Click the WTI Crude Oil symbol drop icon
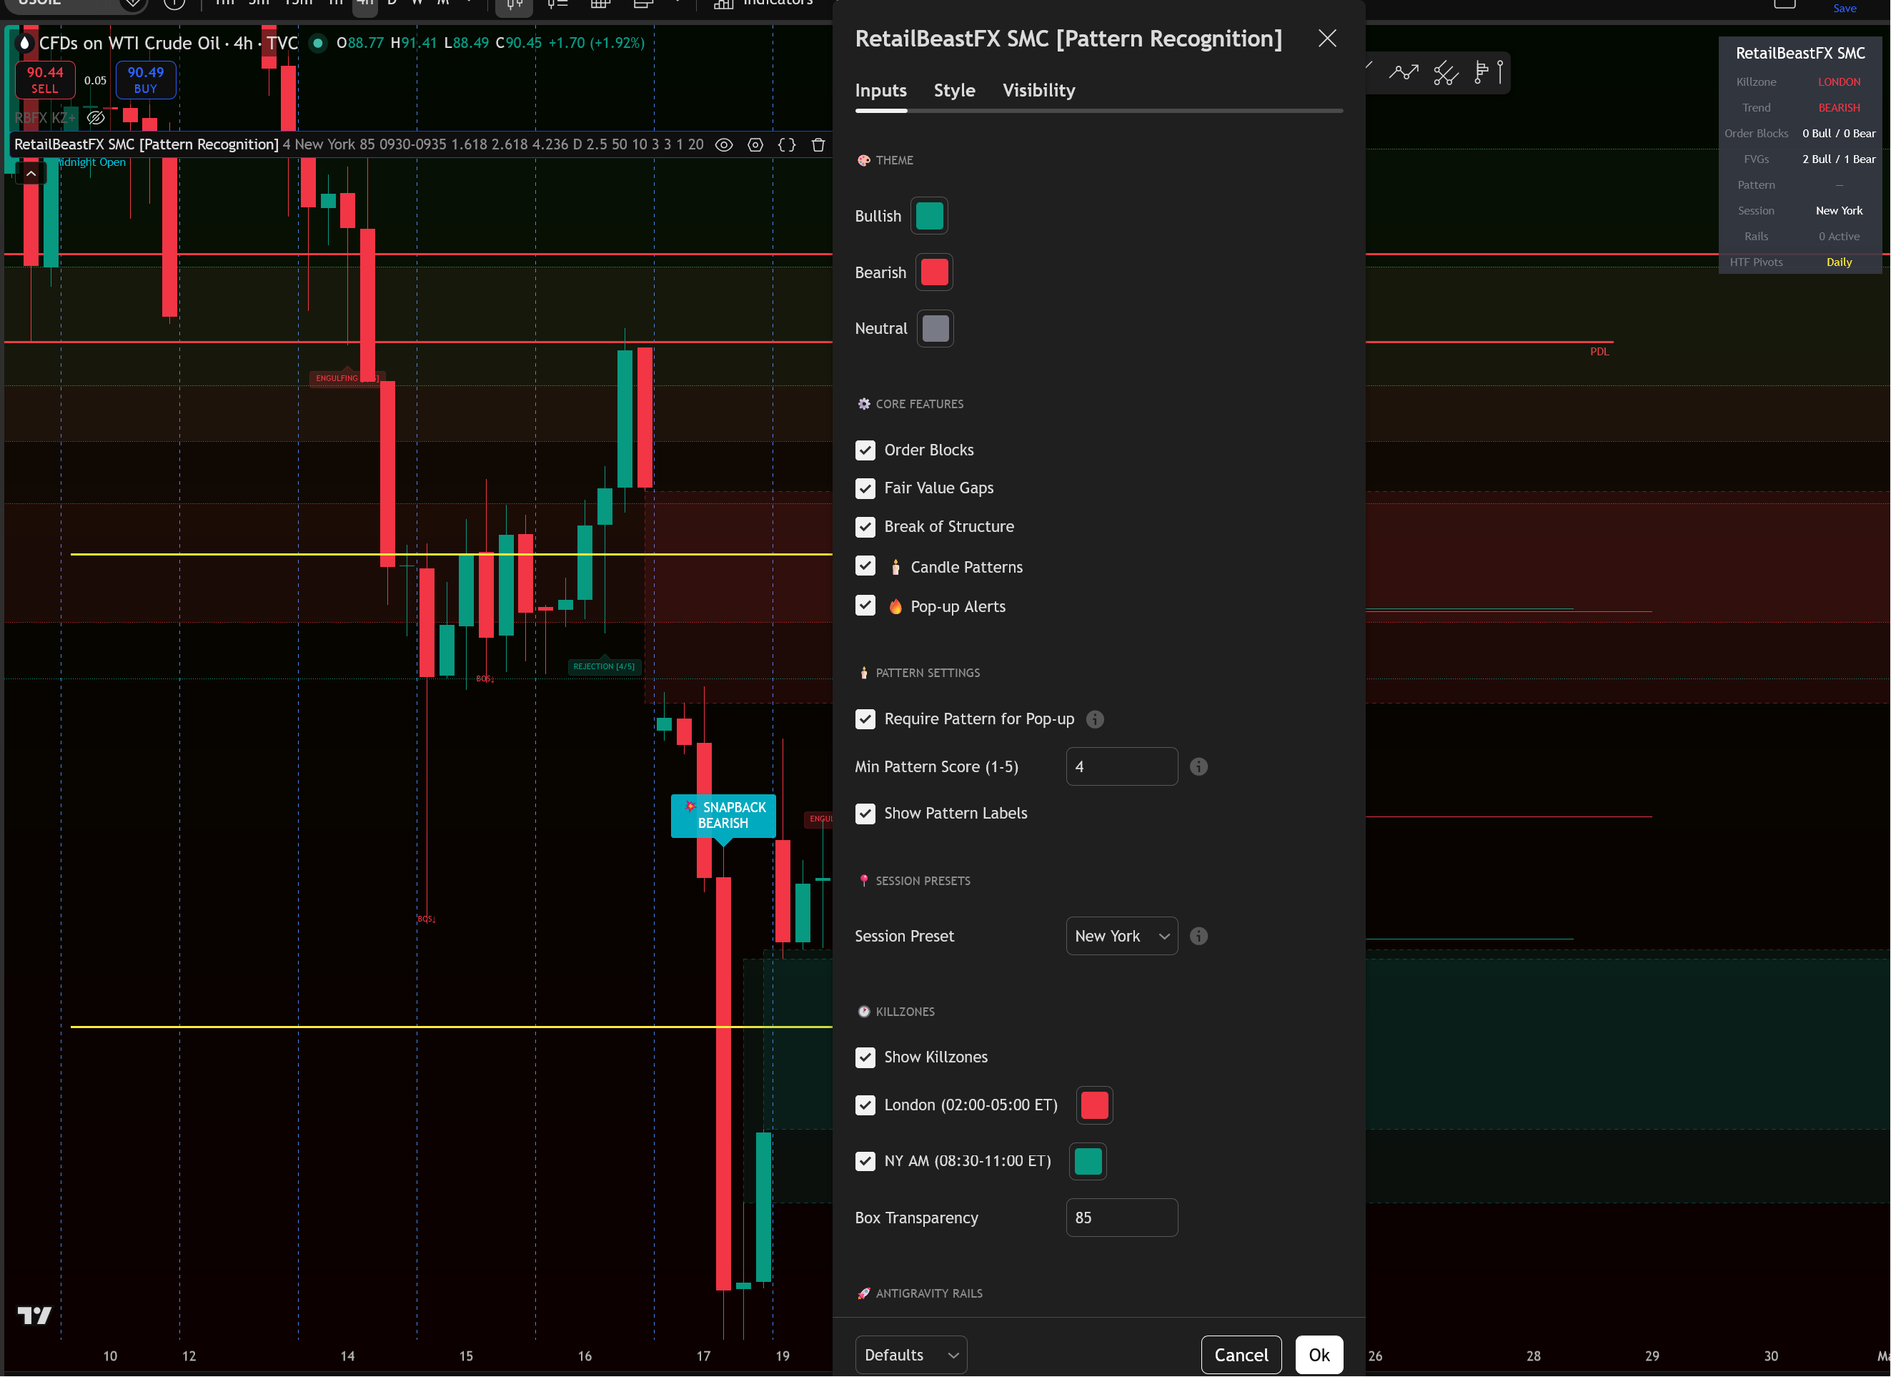Viewport: 1891px width, 1377px height. [x=25, y=42]
